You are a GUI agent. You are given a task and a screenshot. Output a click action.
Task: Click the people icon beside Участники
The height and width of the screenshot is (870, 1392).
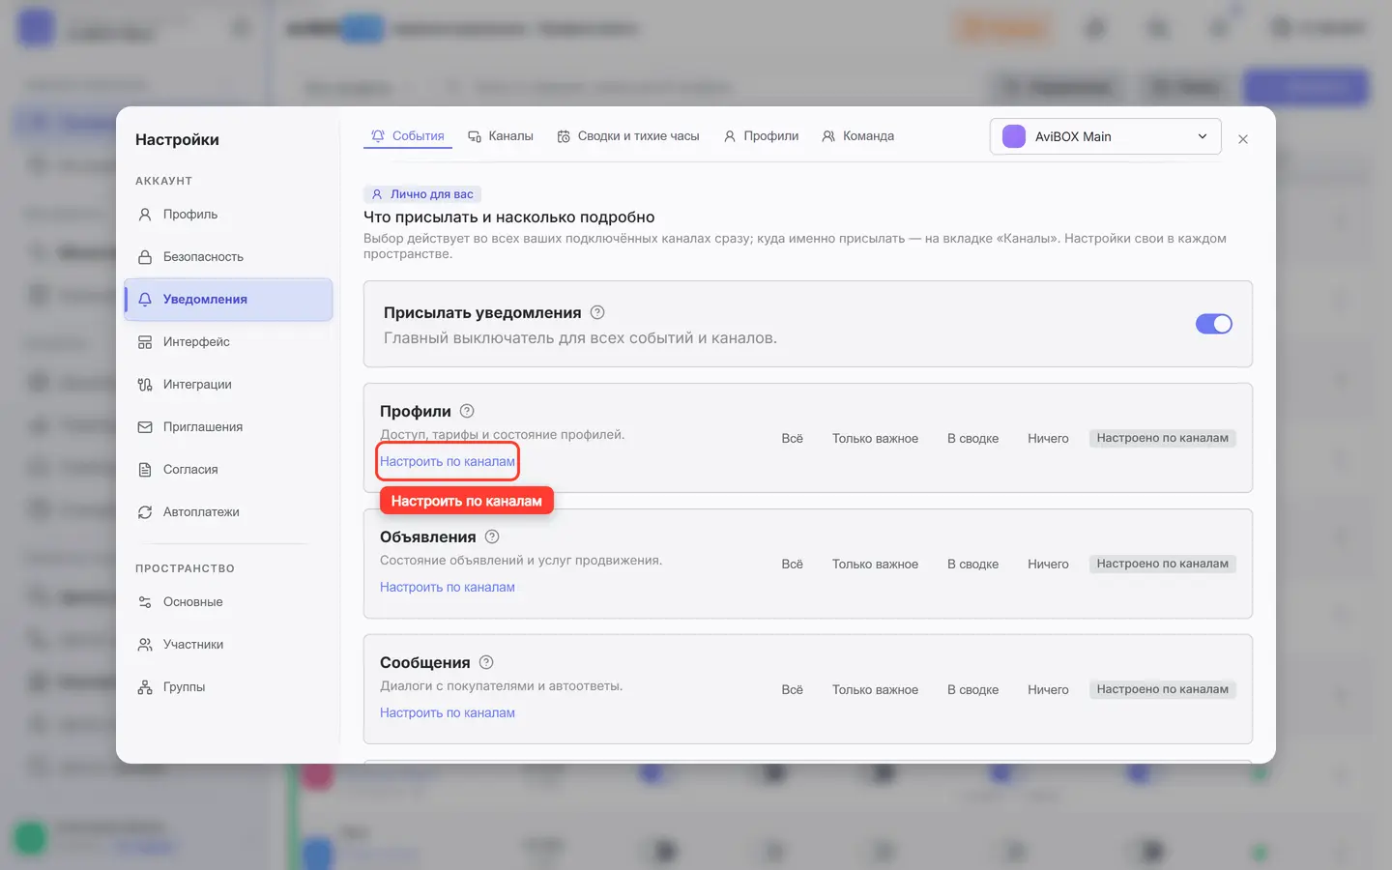tap(145, 645)
